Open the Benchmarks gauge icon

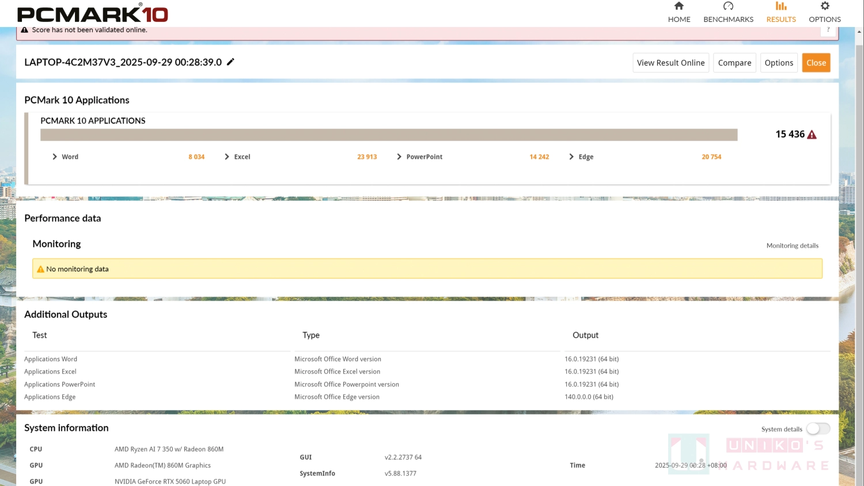coord(728,6)
